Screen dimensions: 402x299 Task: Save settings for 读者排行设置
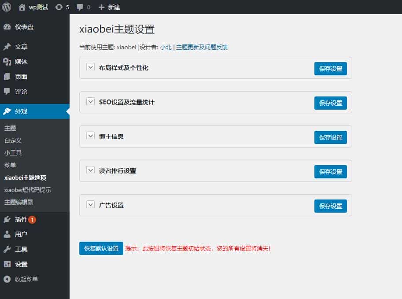(x=331, y=172)
